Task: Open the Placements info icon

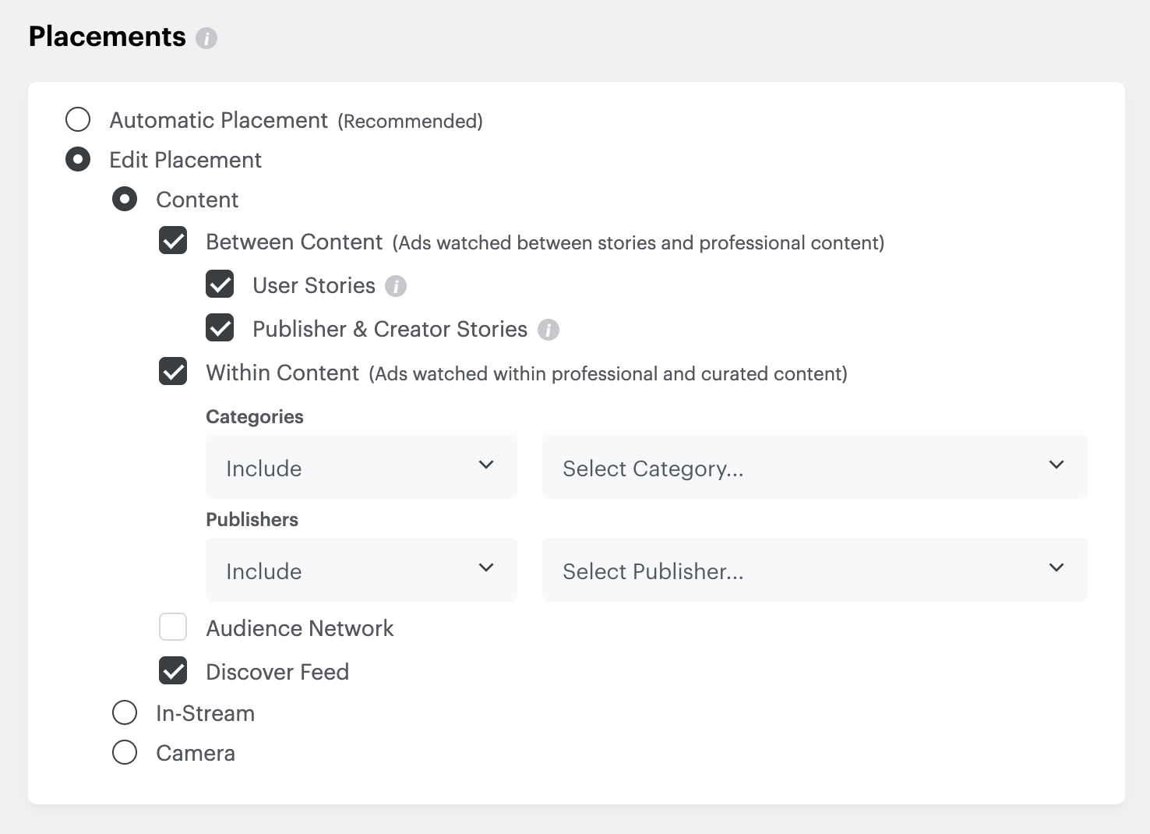Action: pyautogui.click(x=206, y=37)
